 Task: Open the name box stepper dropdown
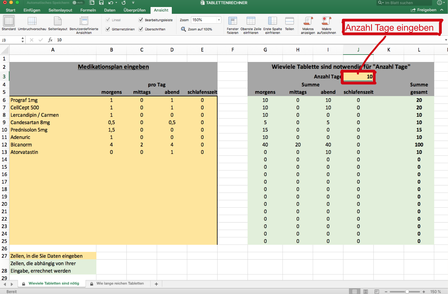click(x=23, y=40)
